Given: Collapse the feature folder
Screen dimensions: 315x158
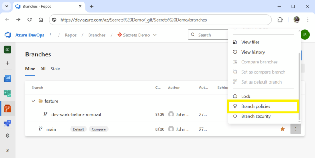Looking at the screenshot, I should (33, 101).
